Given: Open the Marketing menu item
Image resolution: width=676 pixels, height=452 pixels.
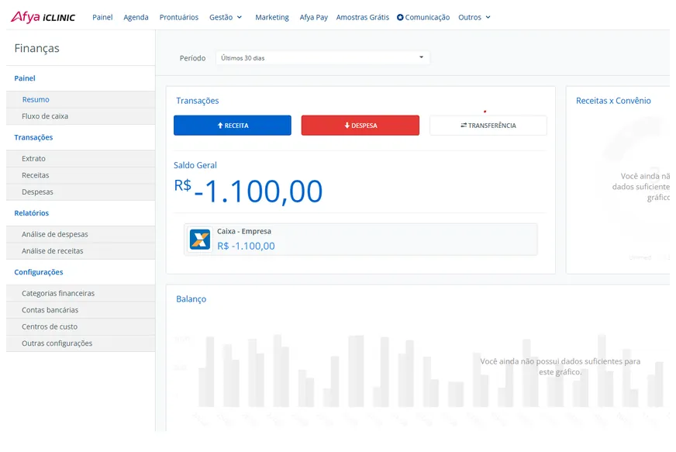Looking at the screenshot, I should [272, 17].
